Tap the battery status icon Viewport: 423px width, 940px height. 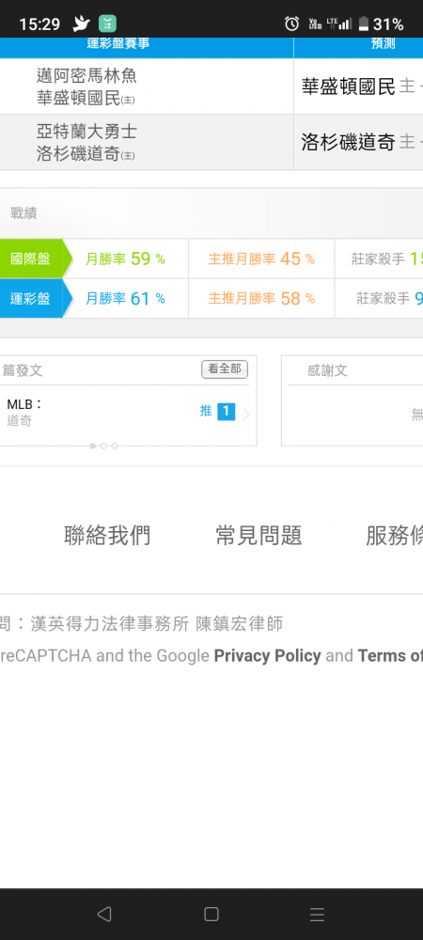[363, 24]
